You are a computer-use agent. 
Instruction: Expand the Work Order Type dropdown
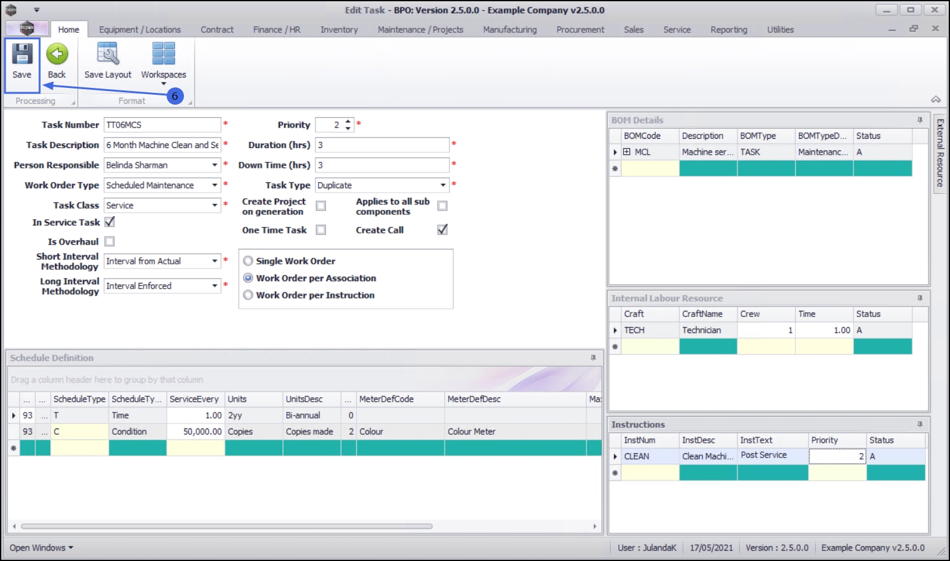(215, 185)
